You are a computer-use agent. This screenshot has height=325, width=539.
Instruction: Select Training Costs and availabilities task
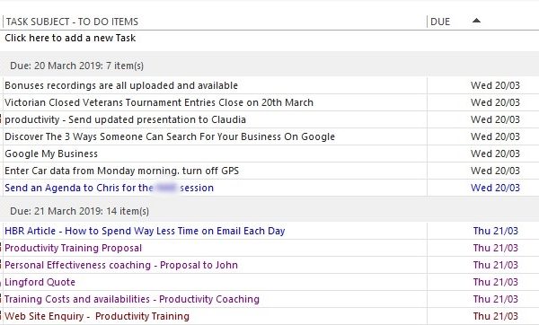tap(132, 299)
